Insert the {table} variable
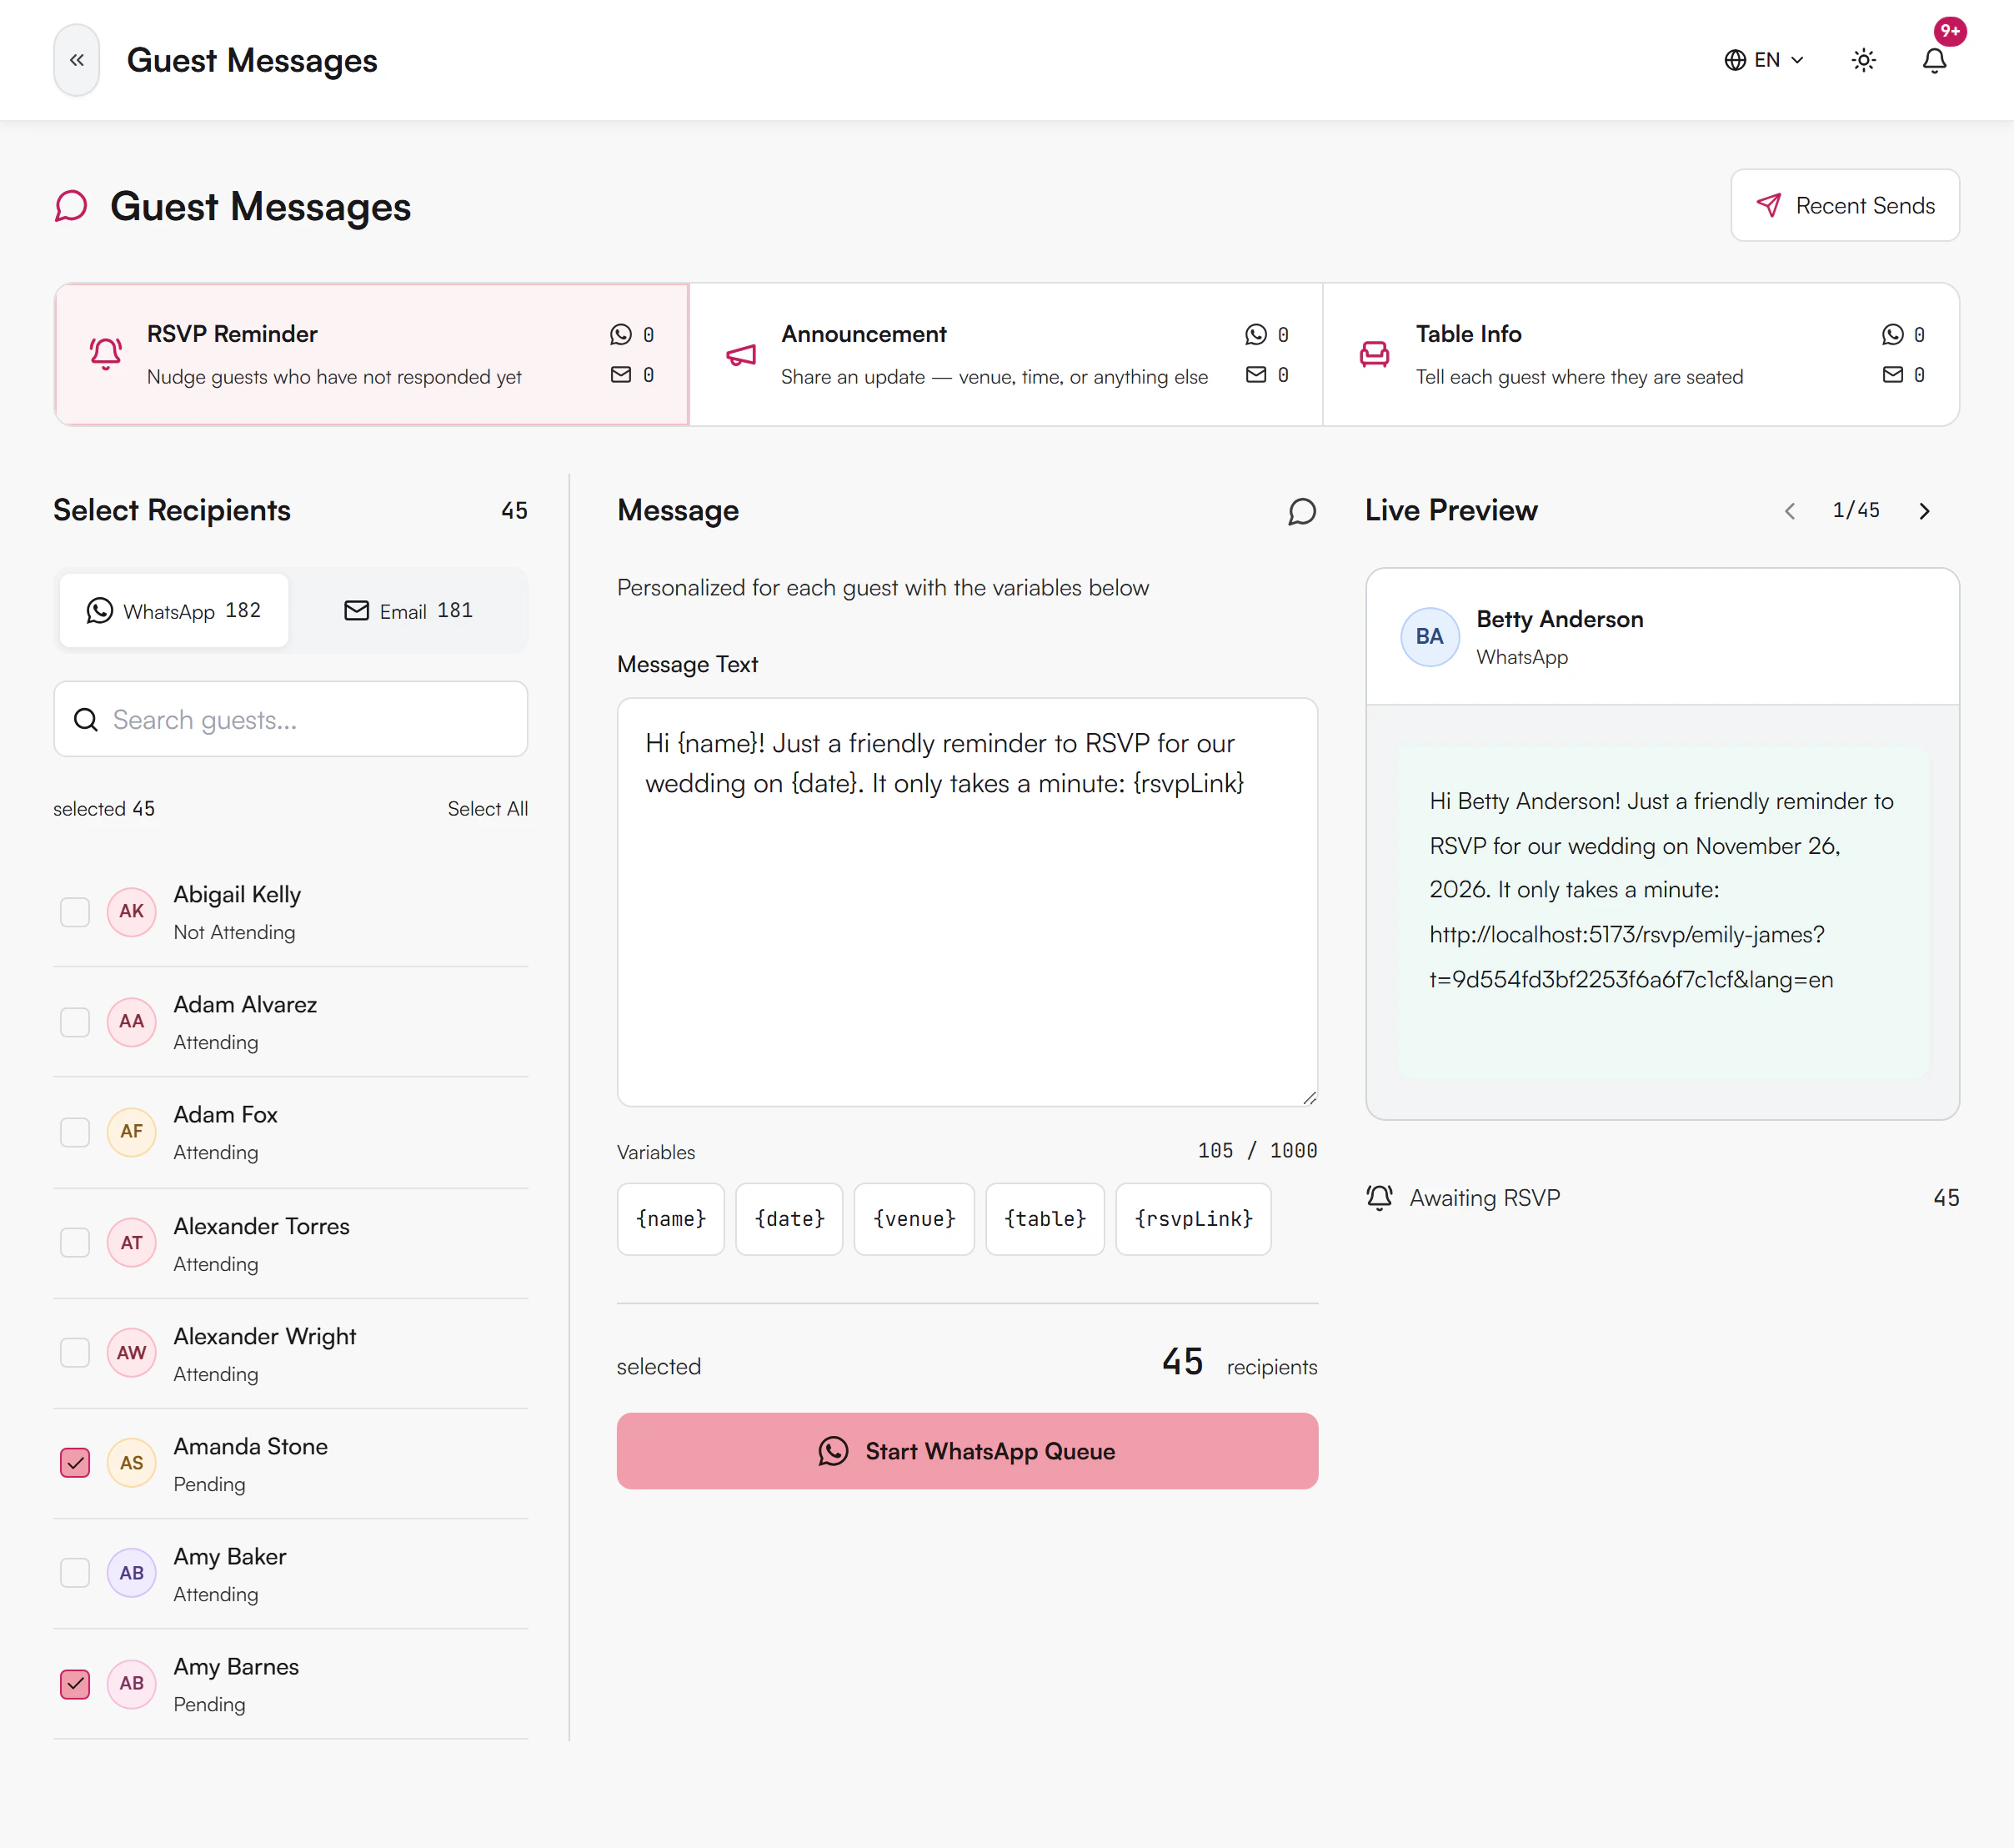 pyautogui.click(x=1045, y=1219)
